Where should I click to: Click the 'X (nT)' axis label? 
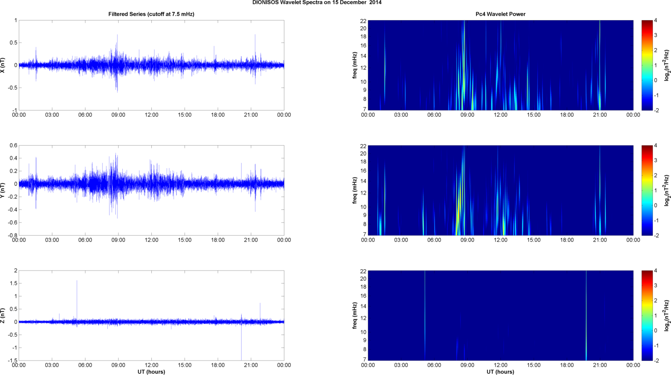point(3,65)
